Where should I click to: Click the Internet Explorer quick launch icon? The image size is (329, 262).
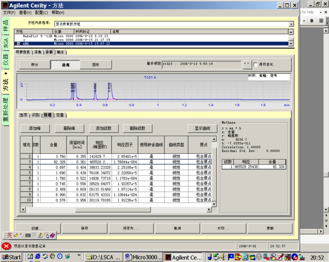[x=38, y=256]
